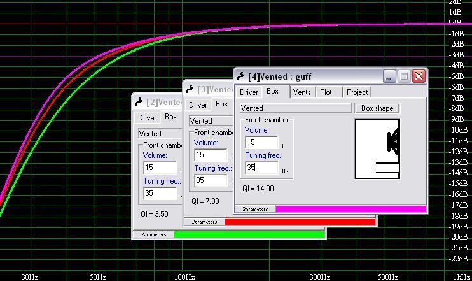Click the Volume field in window [4]
Screen dimensions: 472x281
click(x=261, y=142)
